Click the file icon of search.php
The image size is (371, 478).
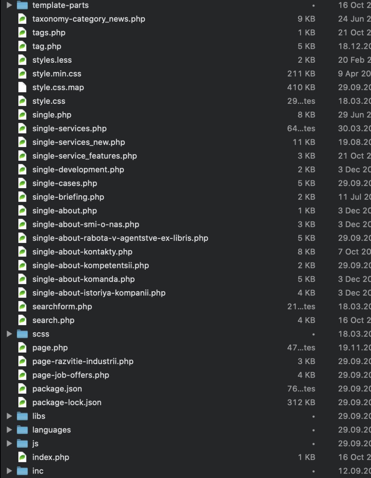[22, 320]
